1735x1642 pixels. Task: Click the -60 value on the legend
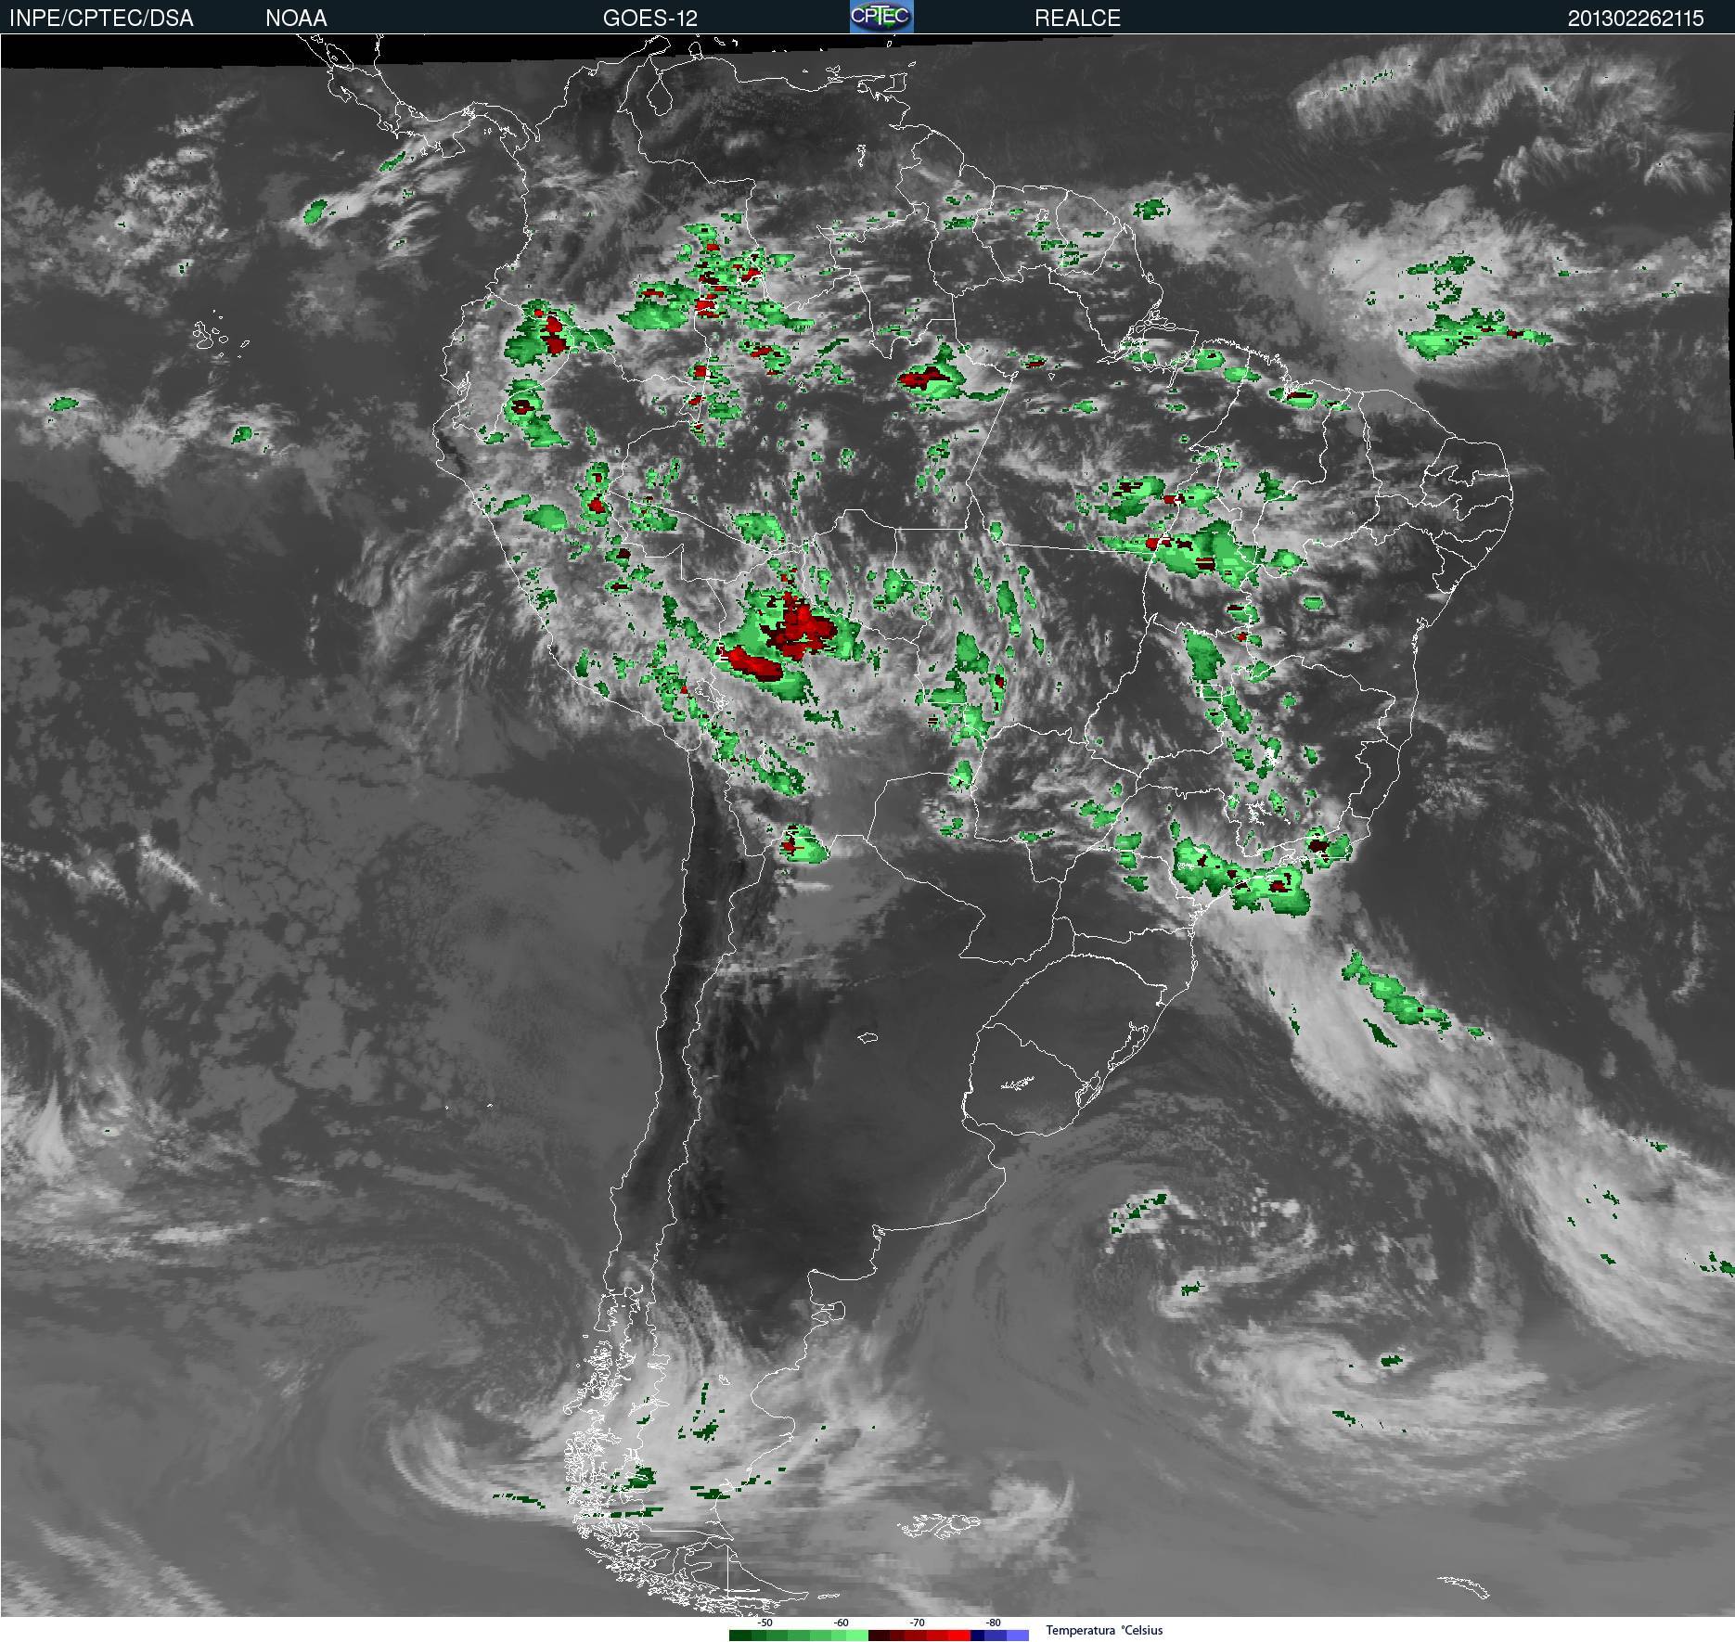[x=841, y=1623]
